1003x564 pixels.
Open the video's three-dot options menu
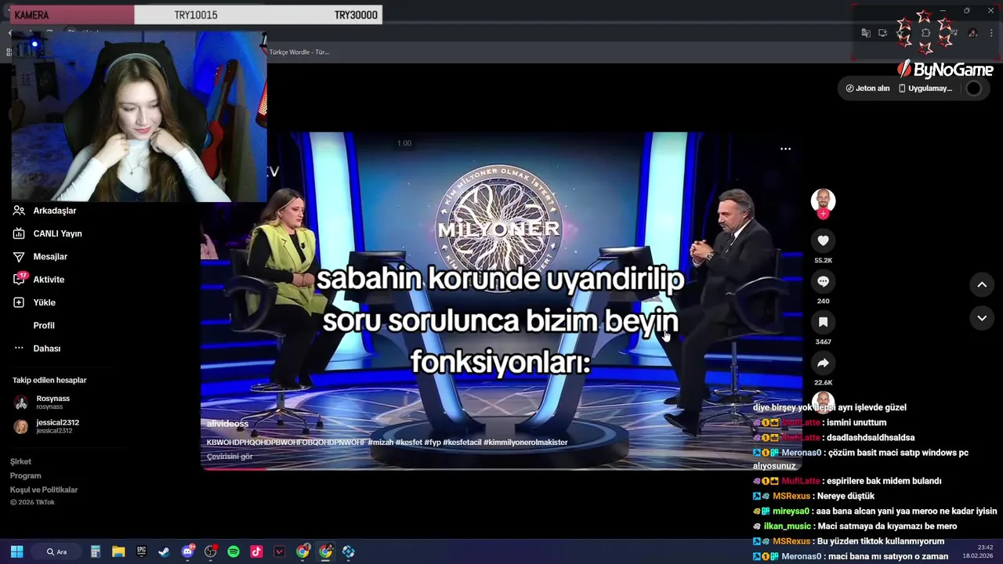pos(785,149)
